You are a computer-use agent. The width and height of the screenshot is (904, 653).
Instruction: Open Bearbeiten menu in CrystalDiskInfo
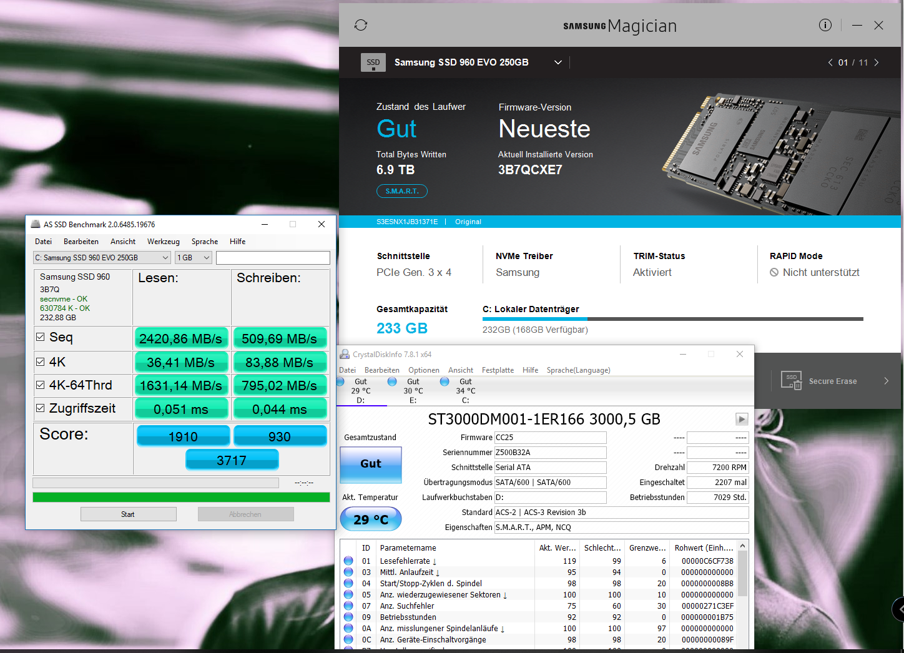(382, 370)
